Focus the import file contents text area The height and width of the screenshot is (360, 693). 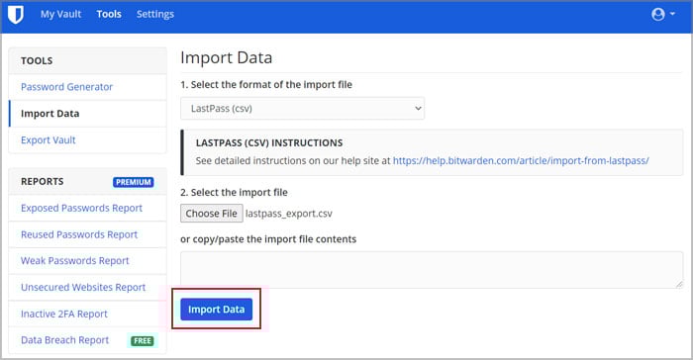point(432,270)
